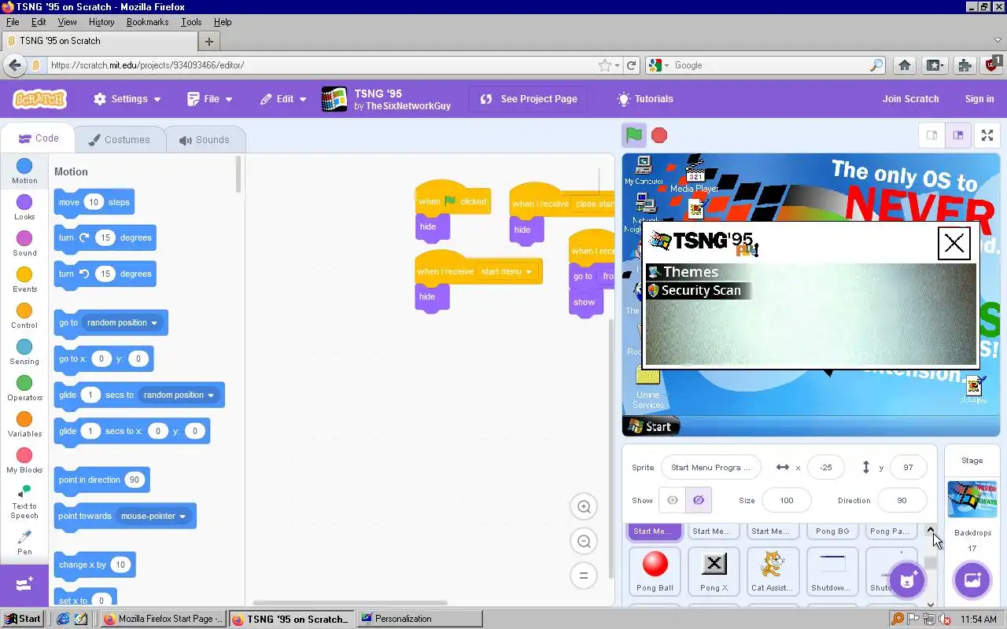The height and width of the screenshot is (629, 1007).
Task: Click the Sign in link
Action: coord(979,99)
